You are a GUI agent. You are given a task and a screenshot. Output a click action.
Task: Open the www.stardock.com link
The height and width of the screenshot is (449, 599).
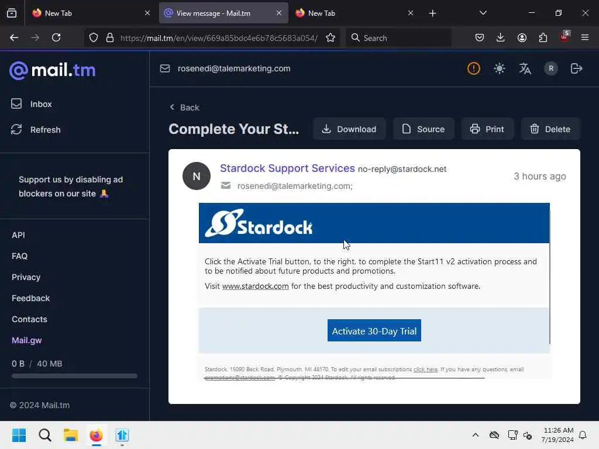click(x=255, y=286)
